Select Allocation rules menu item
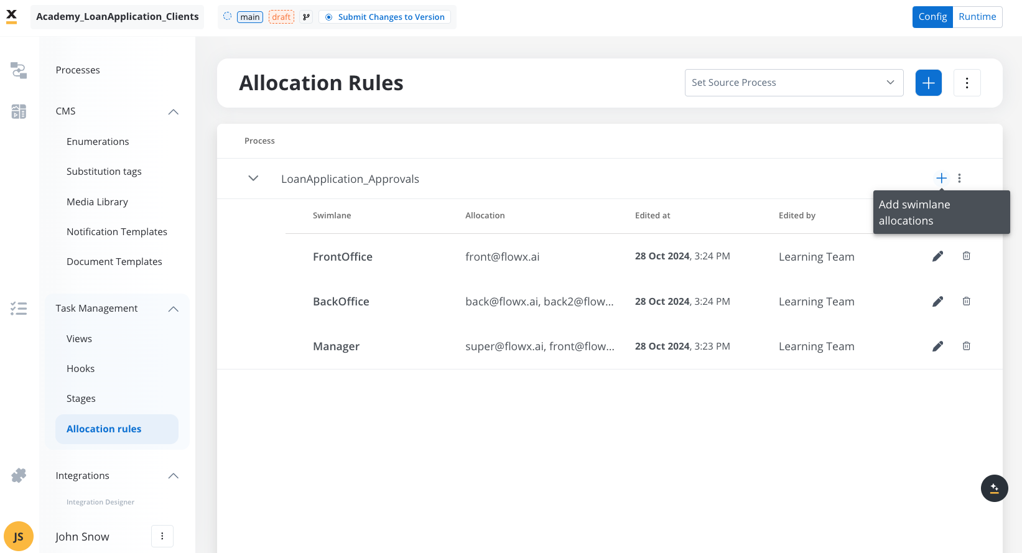This screenshot has height=553, width=1022. coord(117,429)
